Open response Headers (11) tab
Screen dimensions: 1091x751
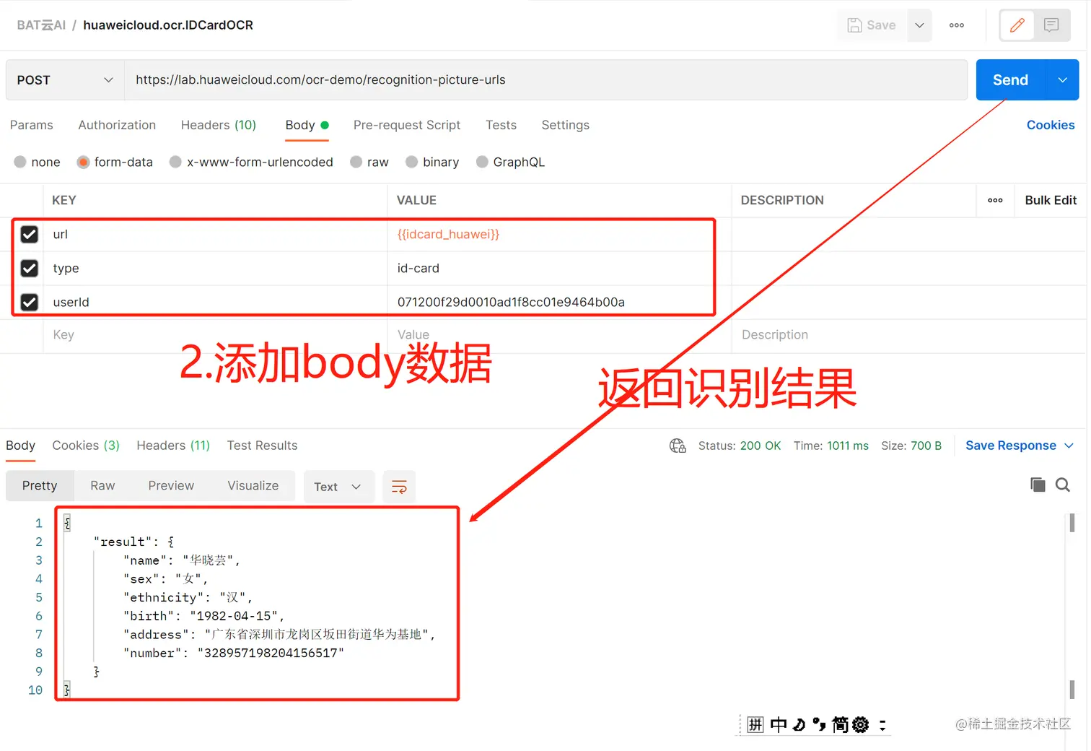pyautogui.click(x=173, y=446)
